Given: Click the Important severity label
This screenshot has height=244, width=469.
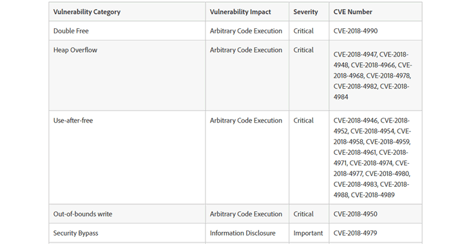Looking at the screenshot, I should [308, 233].
